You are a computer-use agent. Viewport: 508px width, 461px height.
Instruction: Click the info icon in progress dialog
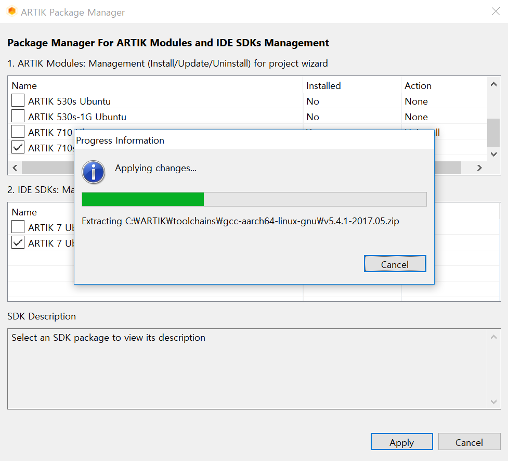[93, 172]
